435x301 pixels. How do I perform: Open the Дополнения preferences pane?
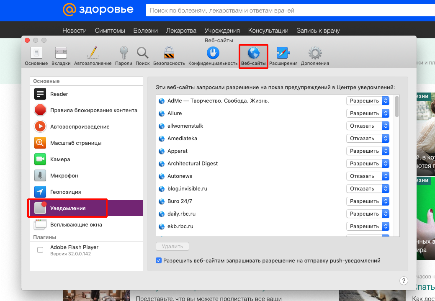coord(315,57)
